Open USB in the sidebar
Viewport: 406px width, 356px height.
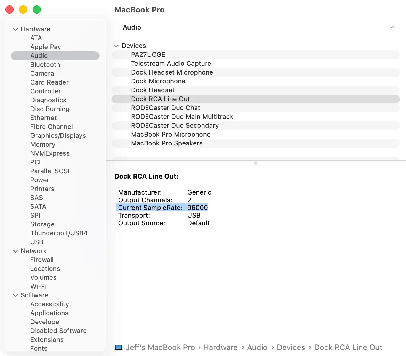click(37, 242)
